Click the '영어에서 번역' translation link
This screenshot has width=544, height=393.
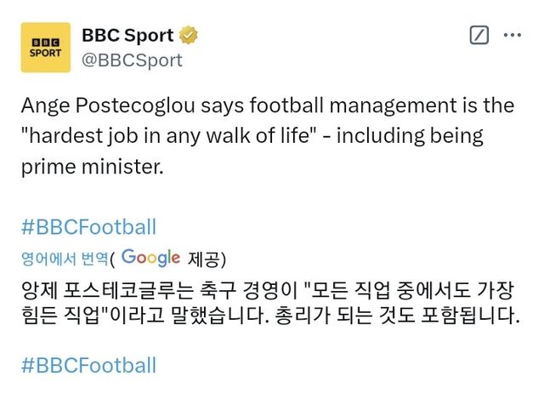(65, 259)
